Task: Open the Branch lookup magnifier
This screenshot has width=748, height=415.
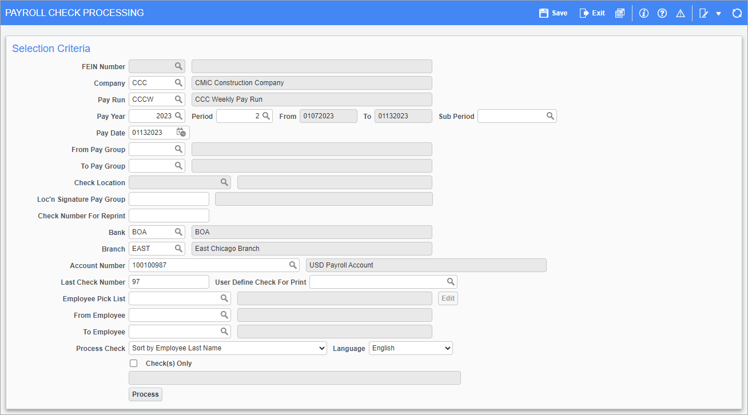Action: pos(178,249)
